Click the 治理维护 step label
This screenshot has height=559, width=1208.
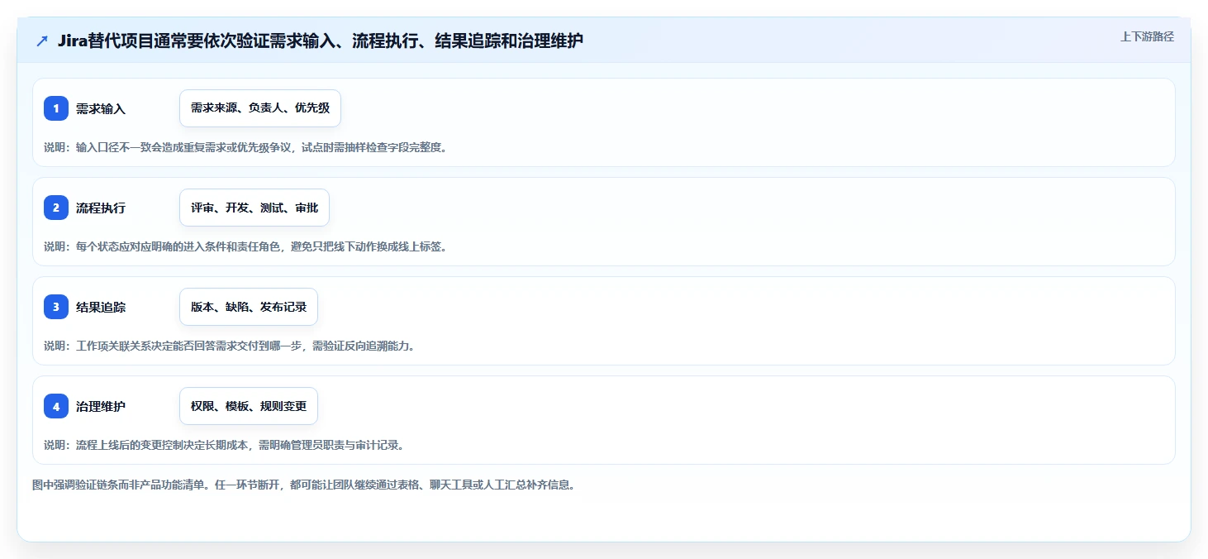[101, 406]
